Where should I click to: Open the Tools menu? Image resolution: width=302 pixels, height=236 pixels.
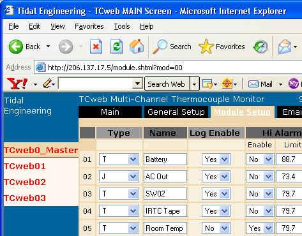click(122, 26)
